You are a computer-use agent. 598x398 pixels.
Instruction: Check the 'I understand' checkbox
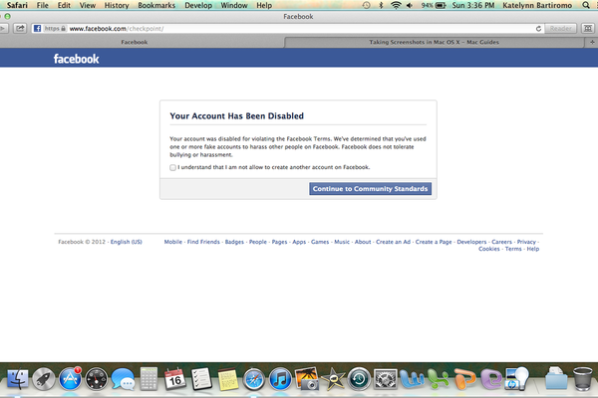(172, 167)
